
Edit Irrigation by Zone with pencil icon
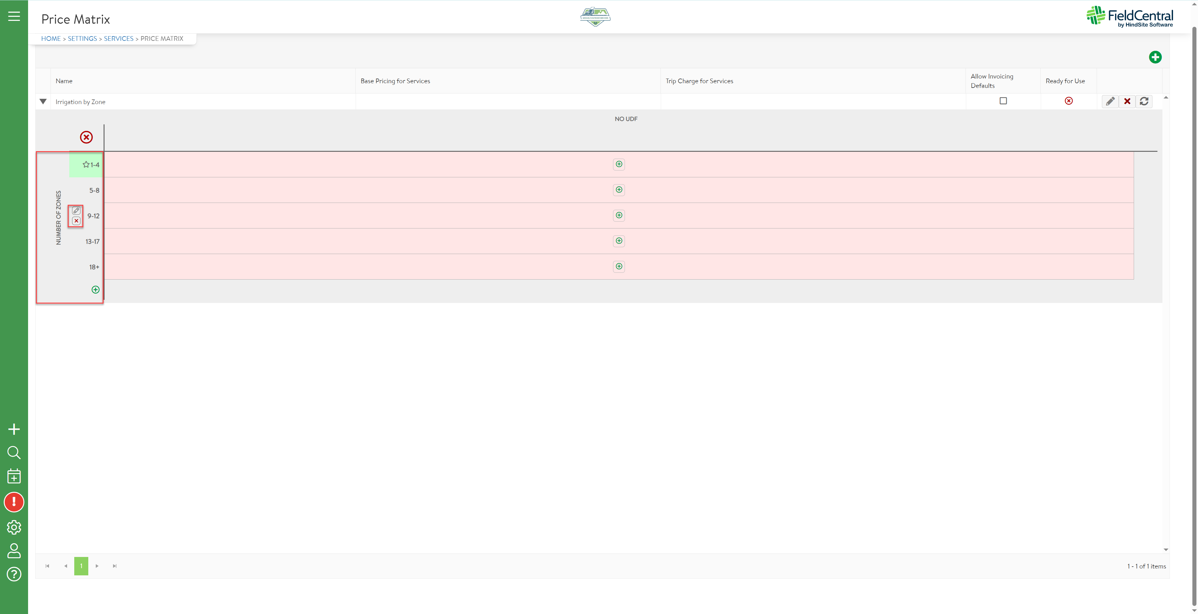click(x=1110, y=101)
